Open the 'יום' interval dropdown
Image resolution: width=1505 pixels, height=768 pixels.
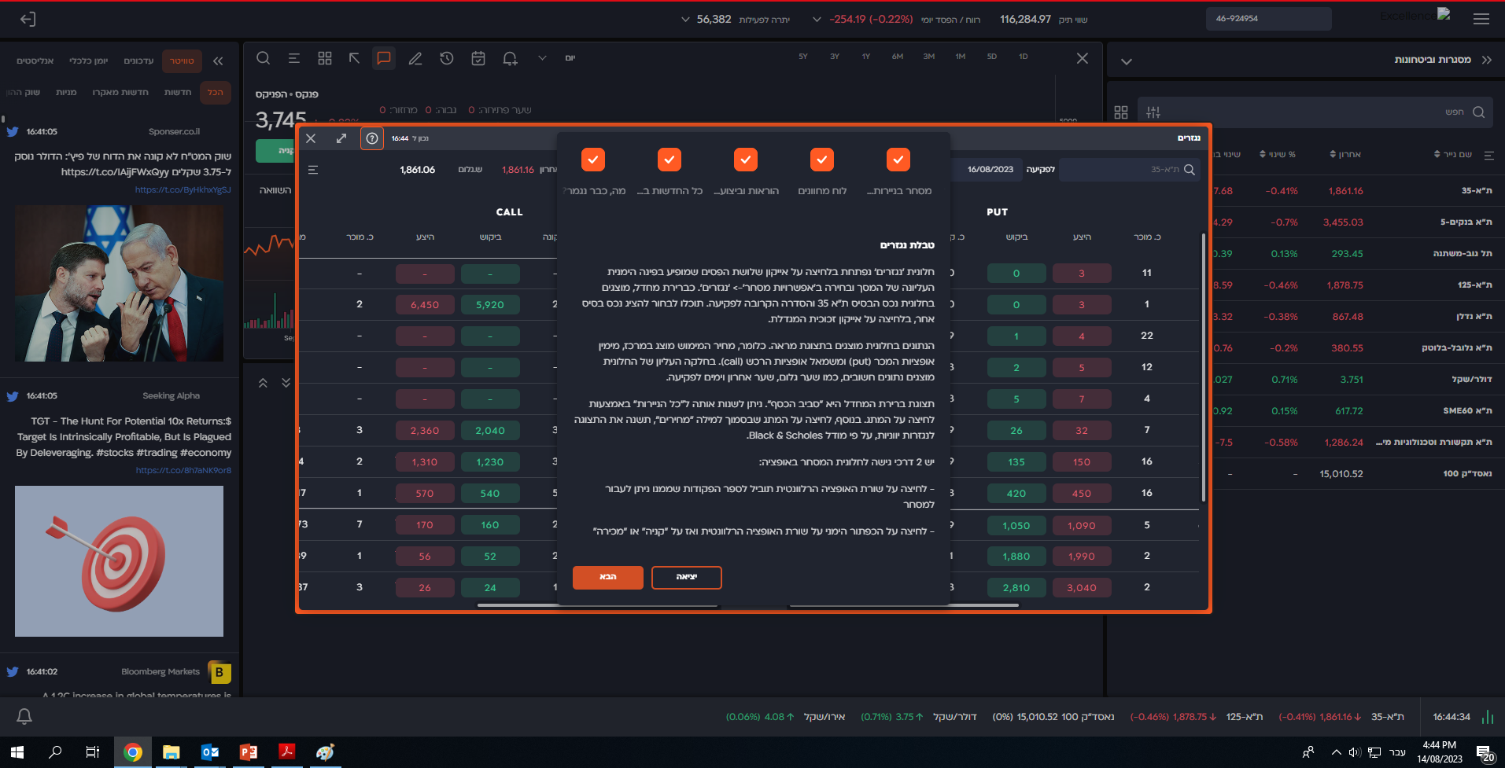click(x=542, y=58)
